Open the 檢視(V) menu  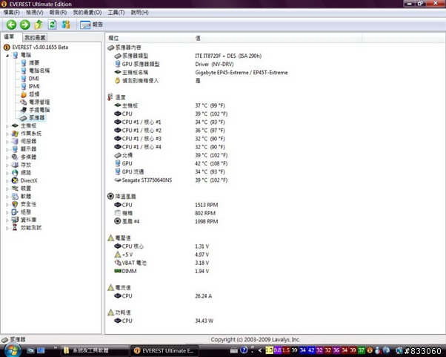(x=34, y=13)
